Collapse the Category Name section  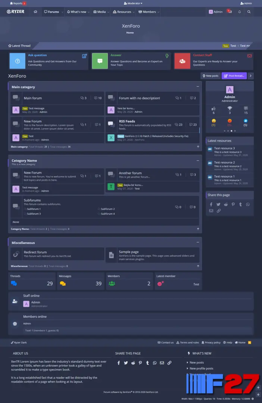pyautogui.click(x=198, y=160)
